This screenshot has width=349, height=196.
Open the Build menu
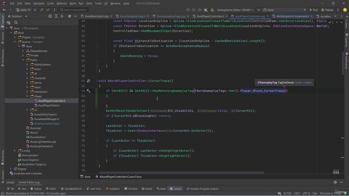tap(73, 4)
